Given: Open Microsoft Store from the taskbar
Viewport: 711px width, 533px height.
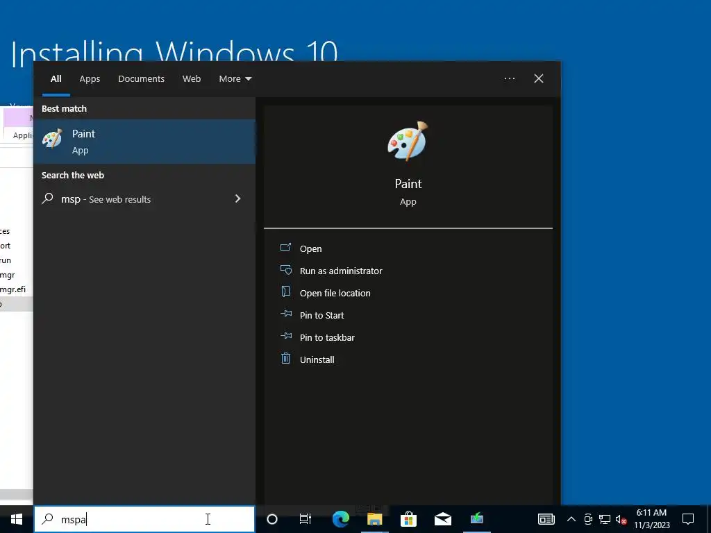Looking at the screenshot, I should coord(408,519).
